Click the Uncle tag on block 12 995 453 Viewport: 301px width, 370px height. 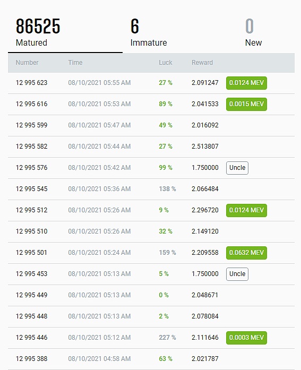point(237,274)
